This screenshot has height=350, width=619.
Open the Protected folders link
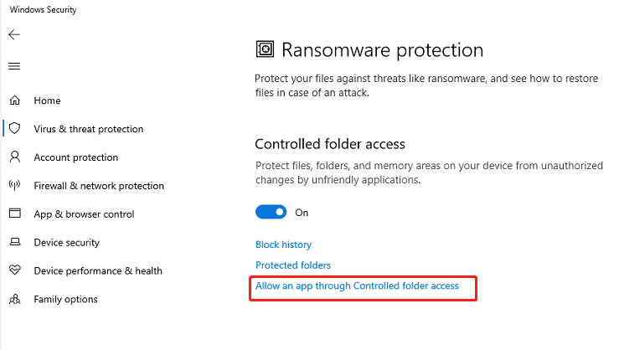[293, 265]
